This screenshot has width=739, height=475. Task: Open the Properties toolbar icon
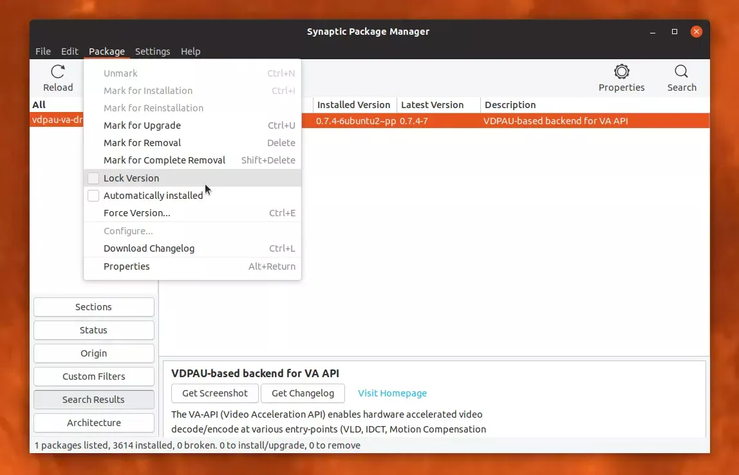(621, 72)
